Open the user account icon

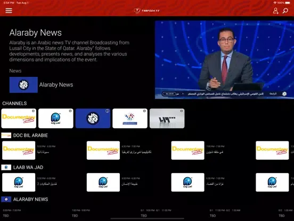coord(275,11)
